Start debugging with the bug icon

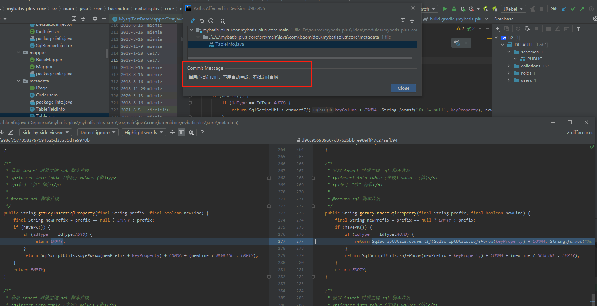(454, 9)
